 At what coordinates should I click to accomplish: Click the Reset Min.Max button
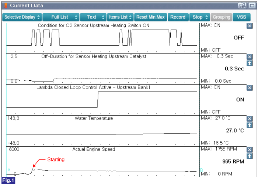pos(150,17)
